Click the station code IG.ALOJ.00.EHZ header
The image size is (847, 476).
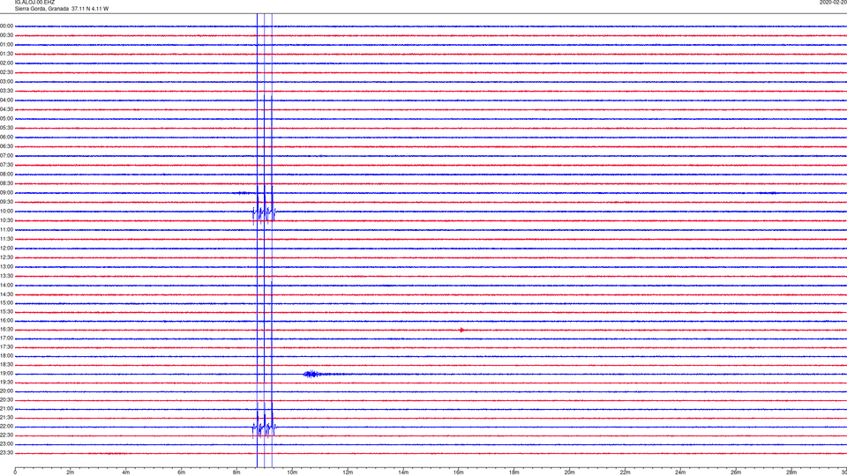point(35,3)
